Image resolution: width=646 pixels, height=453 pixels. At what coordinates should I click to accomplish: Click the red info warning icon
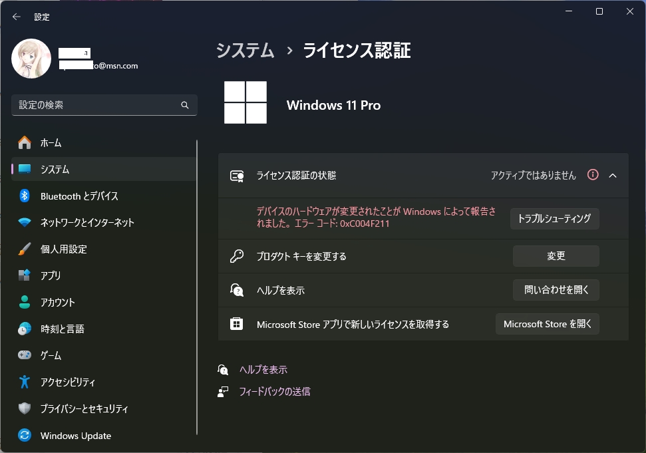593,174
